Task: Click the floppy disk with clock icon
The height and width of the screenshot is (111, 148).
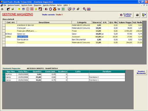Action: pyautogui.click(x=70, y=9)
